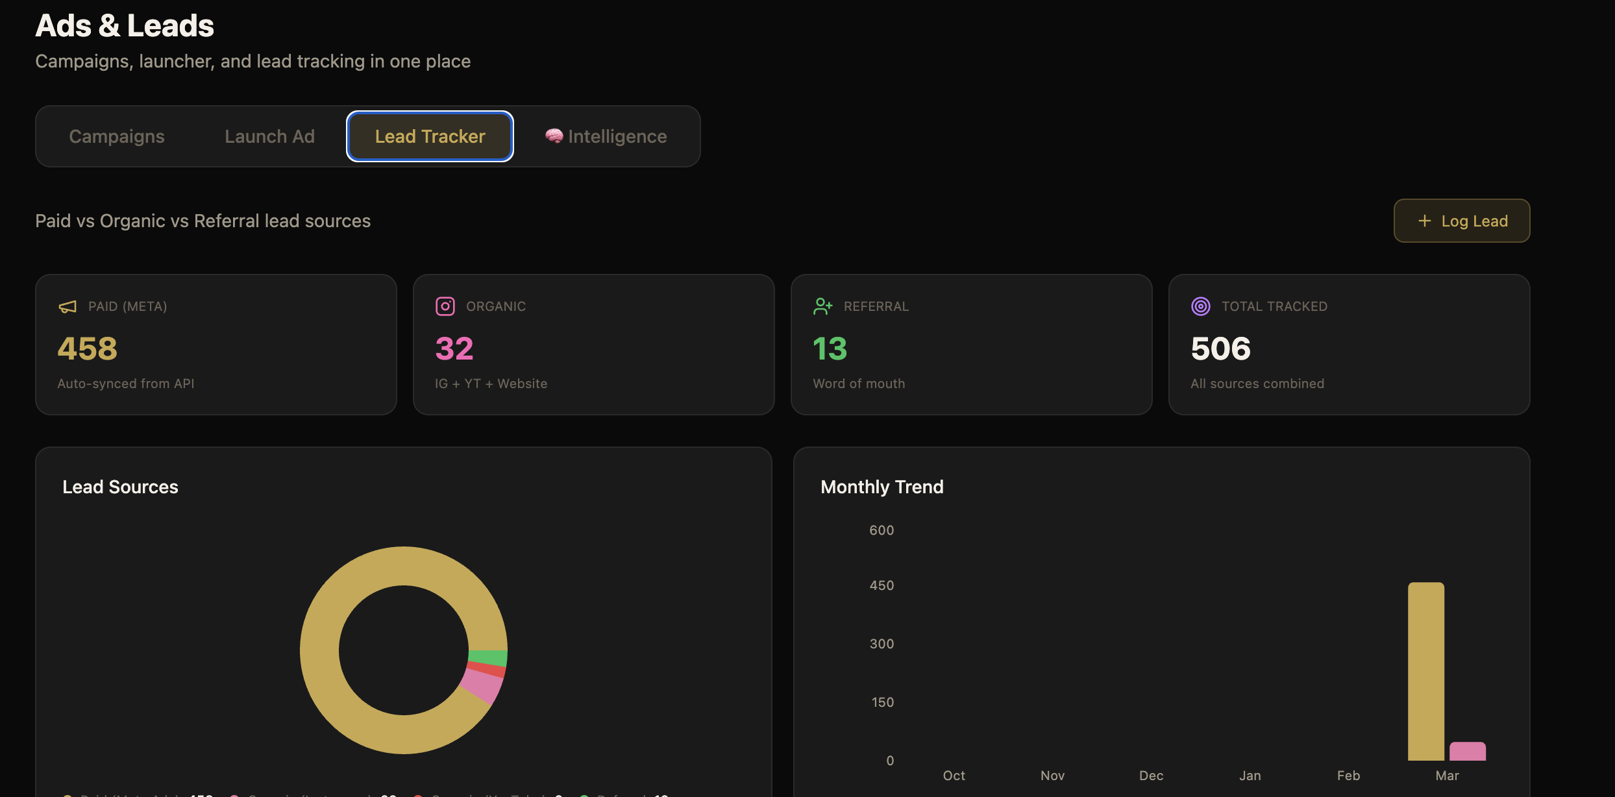Click the Ads & Leads page title
This screenshot has height=797, width=1615.
pos(125,26)
